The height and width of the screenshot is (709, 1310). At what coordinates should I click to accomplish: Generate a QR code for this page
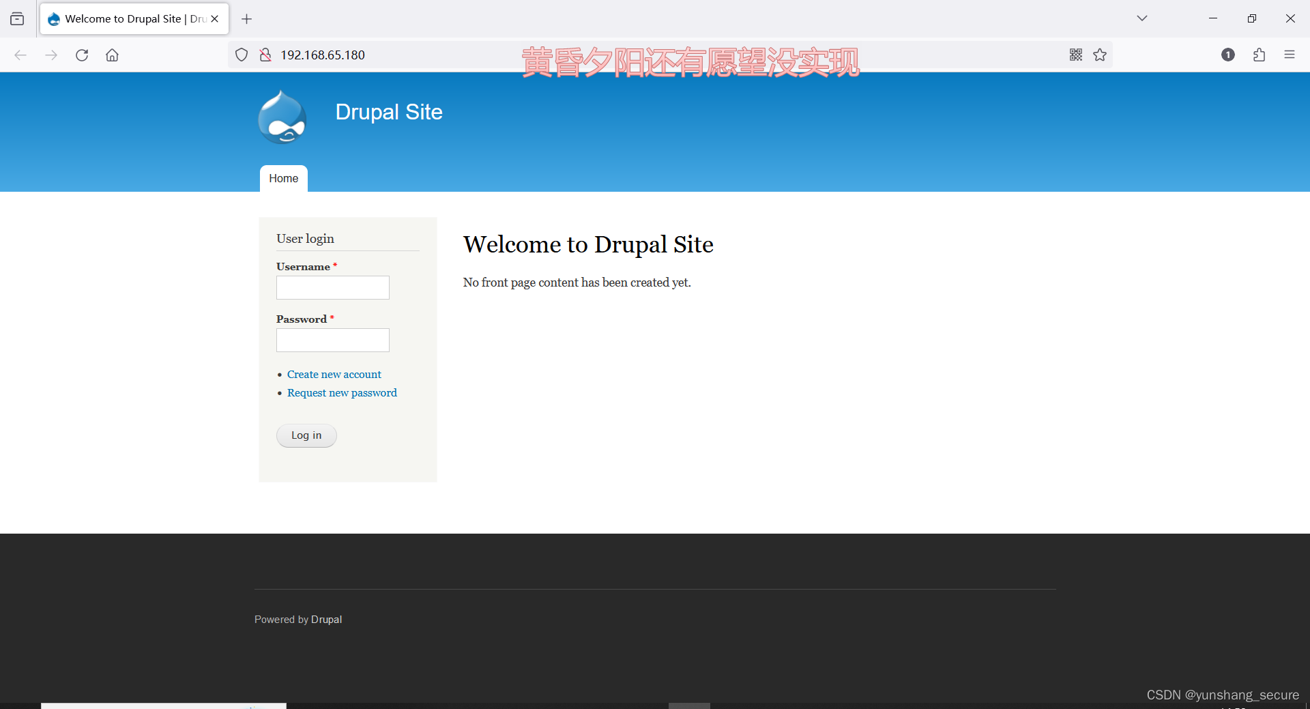[1076, 55]
